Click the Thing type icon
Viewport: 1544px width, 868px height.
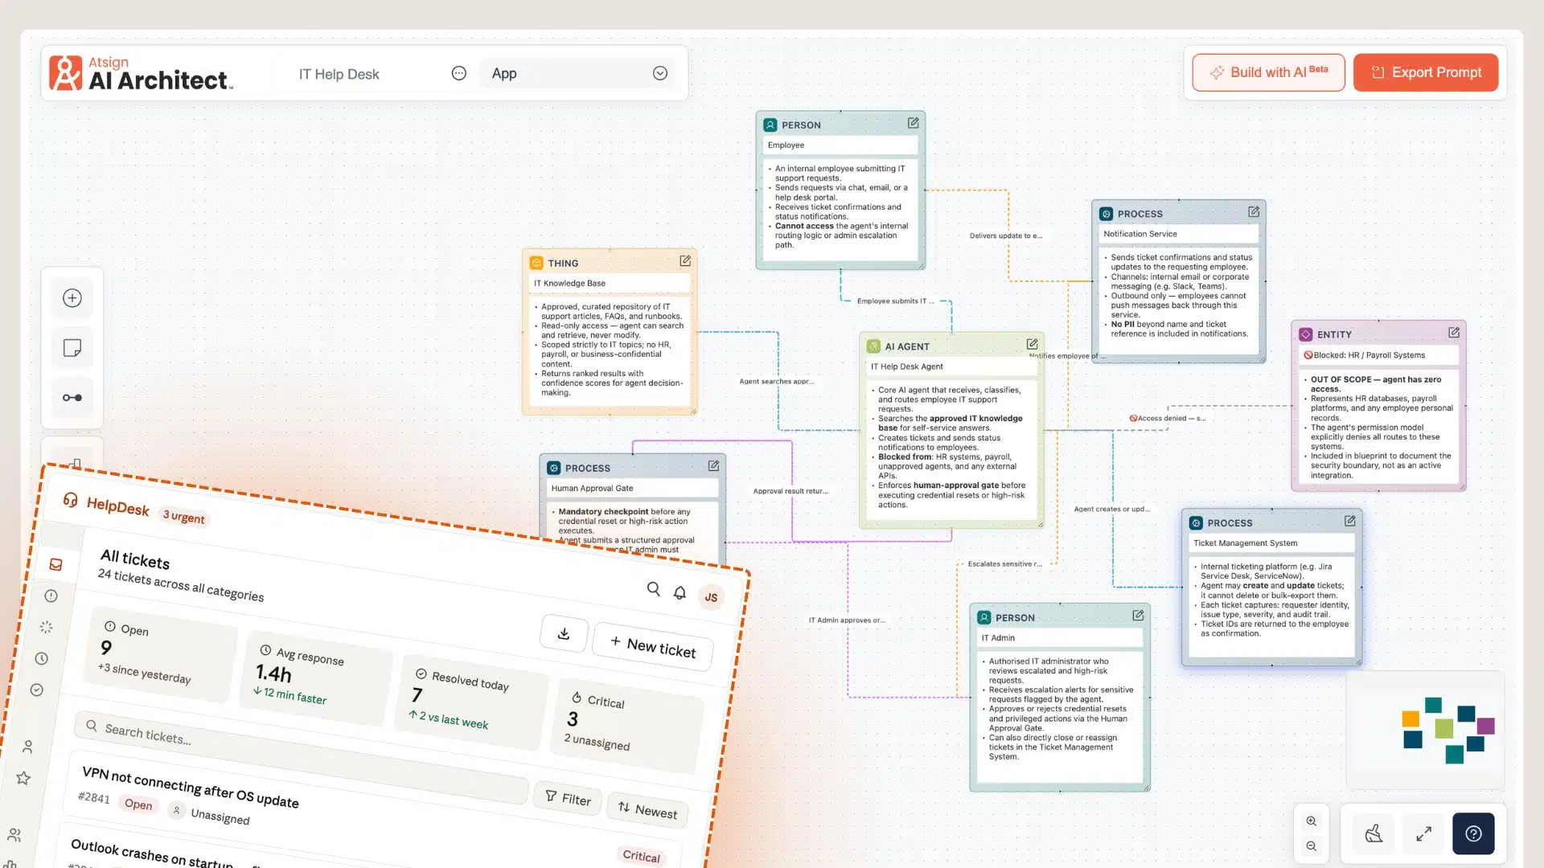(536, 263)
